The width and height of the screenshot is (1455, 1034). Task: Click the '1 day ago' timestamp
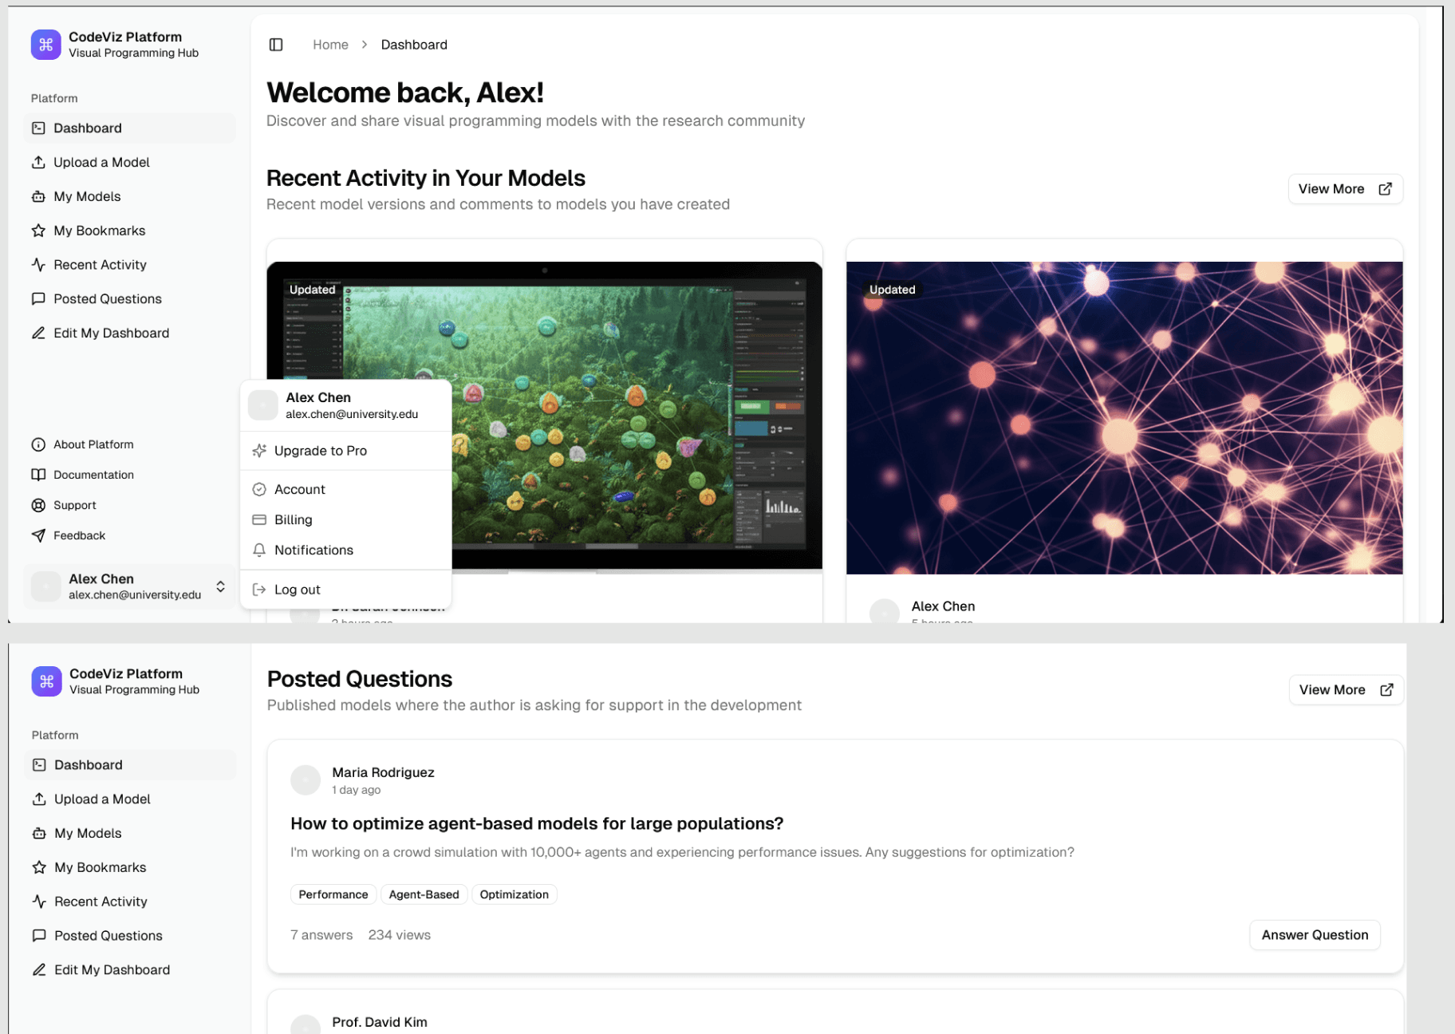(x=357, y=790)
